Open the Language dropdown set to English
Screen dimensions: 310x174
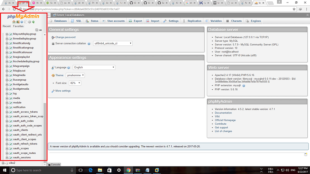tap(94, 67)
